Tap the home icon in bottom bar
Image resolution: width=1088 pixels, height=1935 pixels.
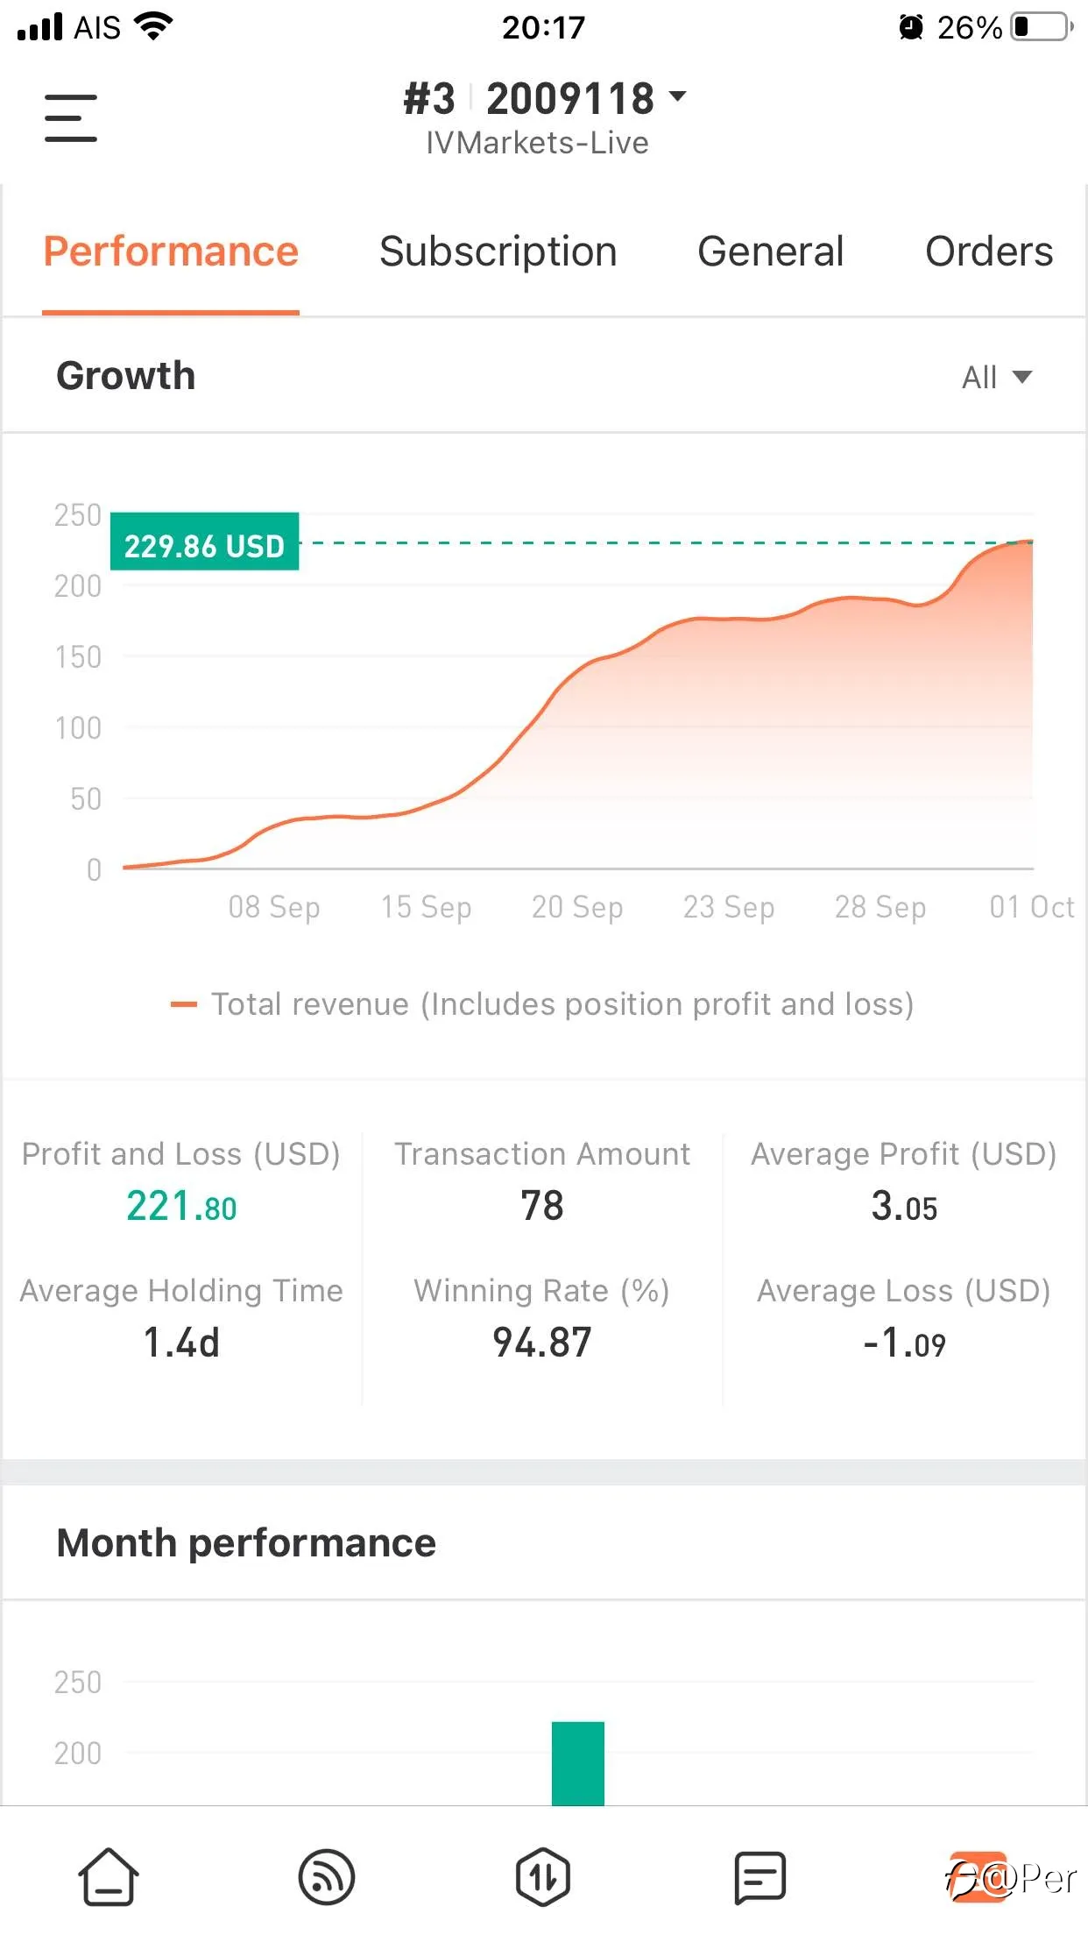pyautogui.click(x=110, y=1877)
